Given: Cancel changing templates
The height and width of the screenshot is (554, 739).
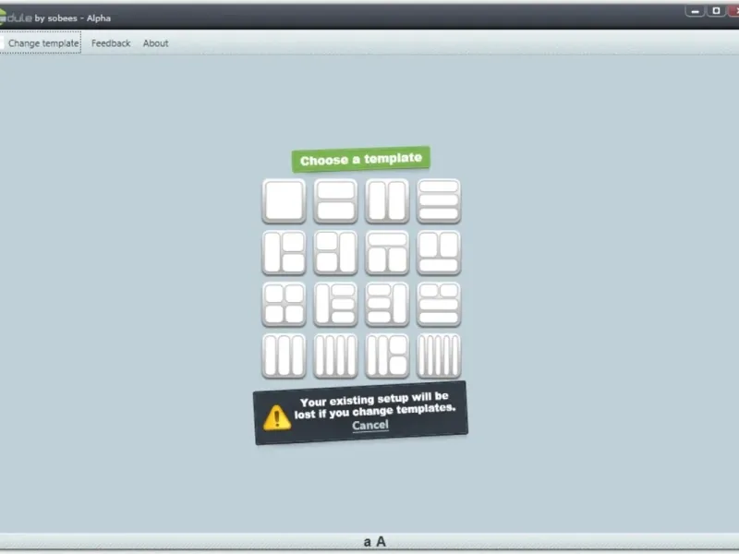Looking at the screenshot, I should point(370,426).
